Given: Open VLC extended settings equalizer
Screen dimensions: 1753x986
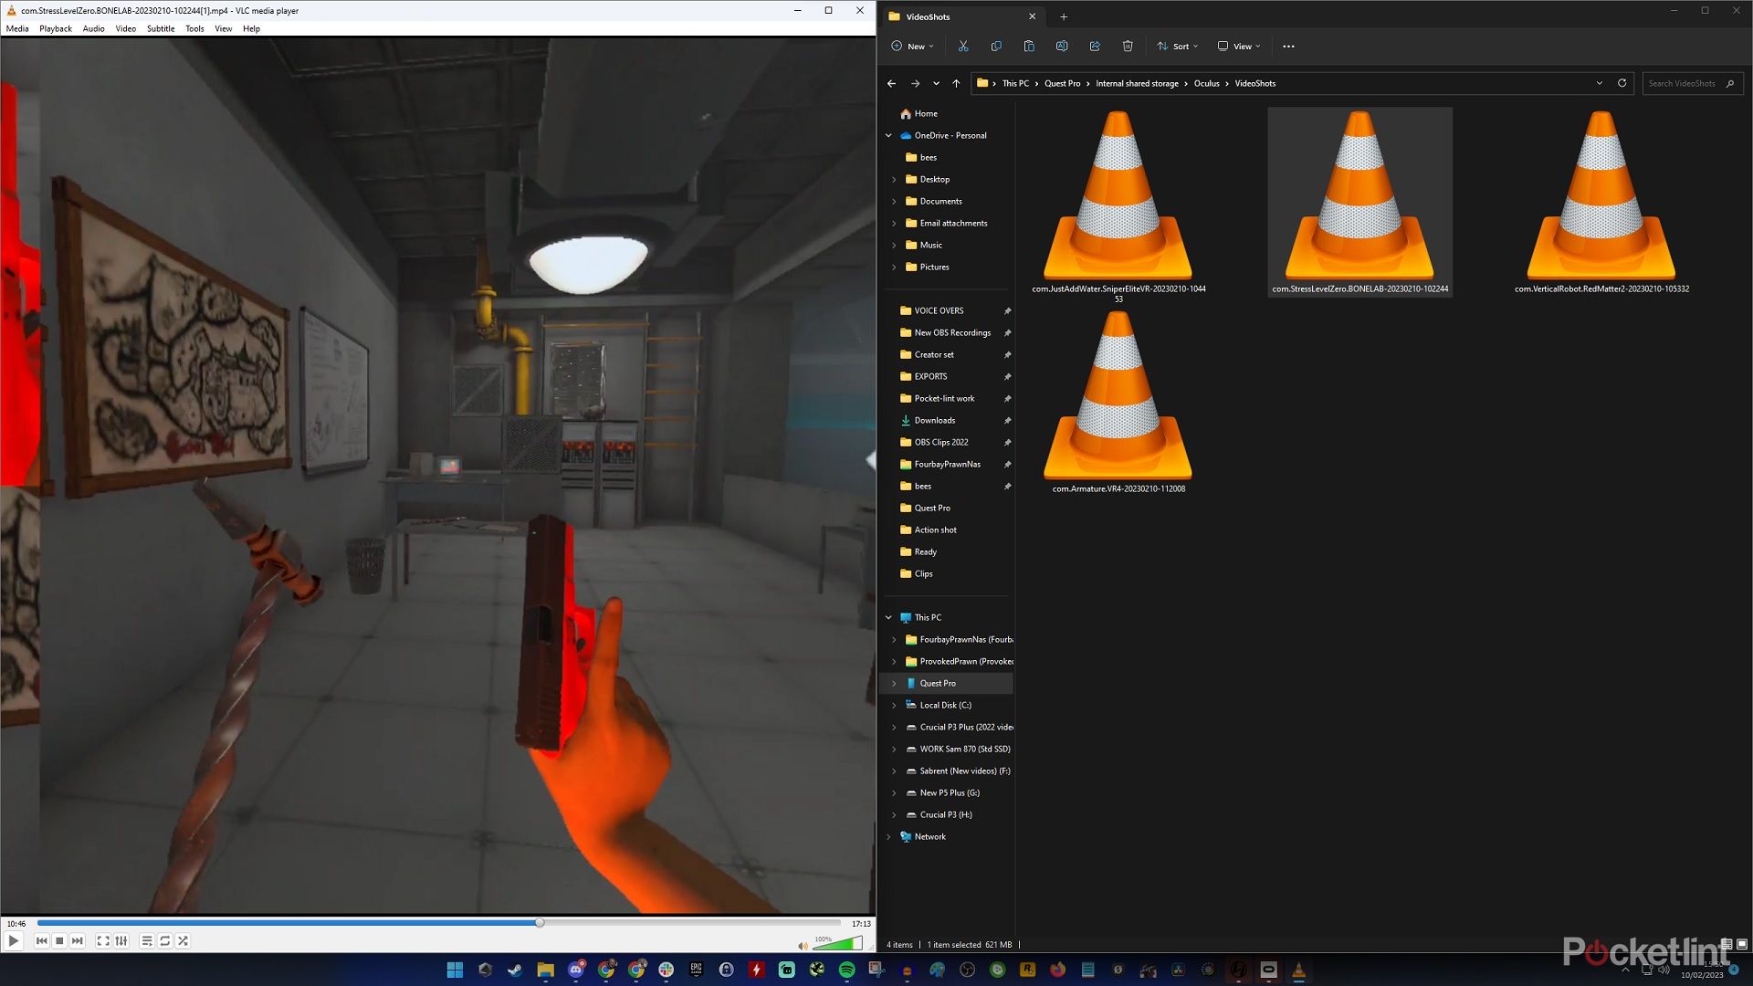Looking at the screenshot, I should [x=121, y=940].
